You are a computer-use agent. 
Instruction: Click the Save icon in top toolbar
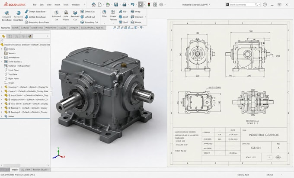point(116,4)
